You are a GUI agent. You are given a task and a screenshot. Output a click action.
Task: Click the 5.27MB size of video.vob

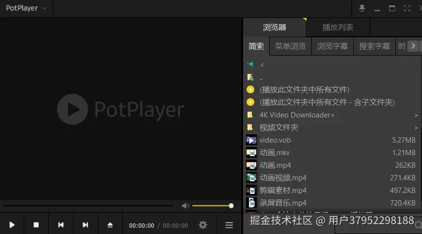click(404, 140)
